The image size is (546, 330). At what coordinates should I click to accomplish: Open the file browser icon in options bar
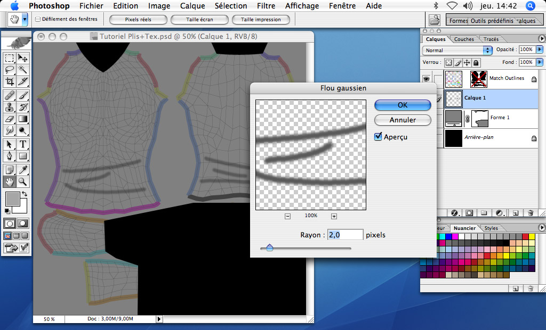pos(434,20)
